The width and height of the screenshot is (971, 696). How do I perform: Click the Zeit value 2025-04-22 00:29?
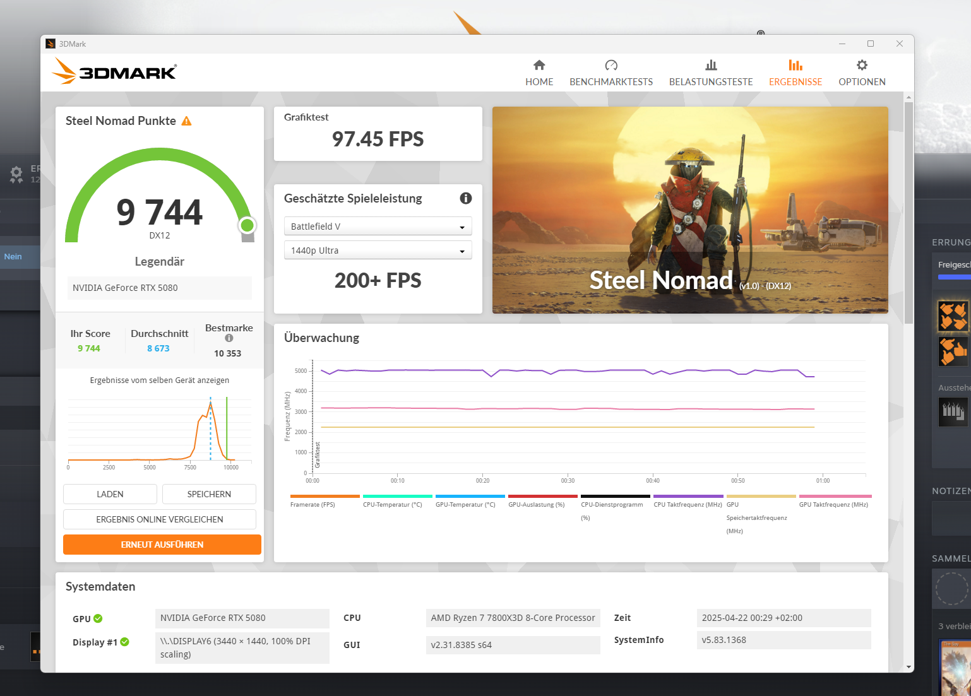click(784, 618)
